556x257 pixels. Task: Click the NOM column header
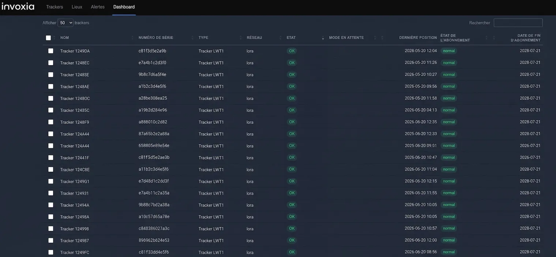pyautogui.click(x=64, y=38)
